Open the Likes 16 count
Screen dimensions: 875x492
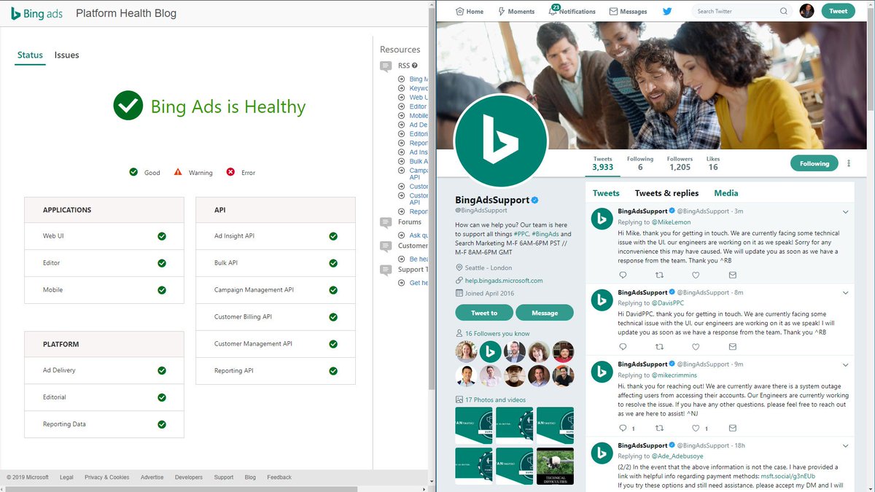(713, 163)
